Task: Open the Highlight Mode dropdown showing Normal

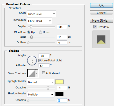Action: coord(41,82)
